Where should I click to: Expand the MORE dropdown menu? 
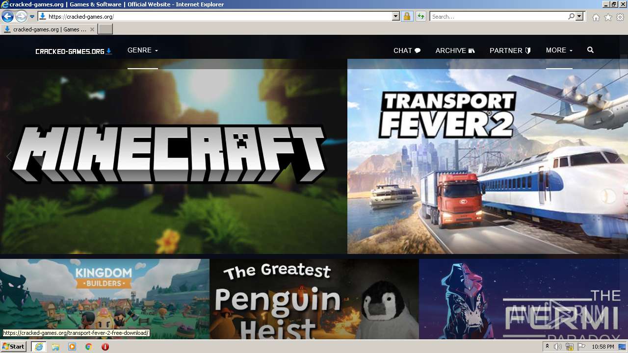pyautogui.click(x=559, y=50)
